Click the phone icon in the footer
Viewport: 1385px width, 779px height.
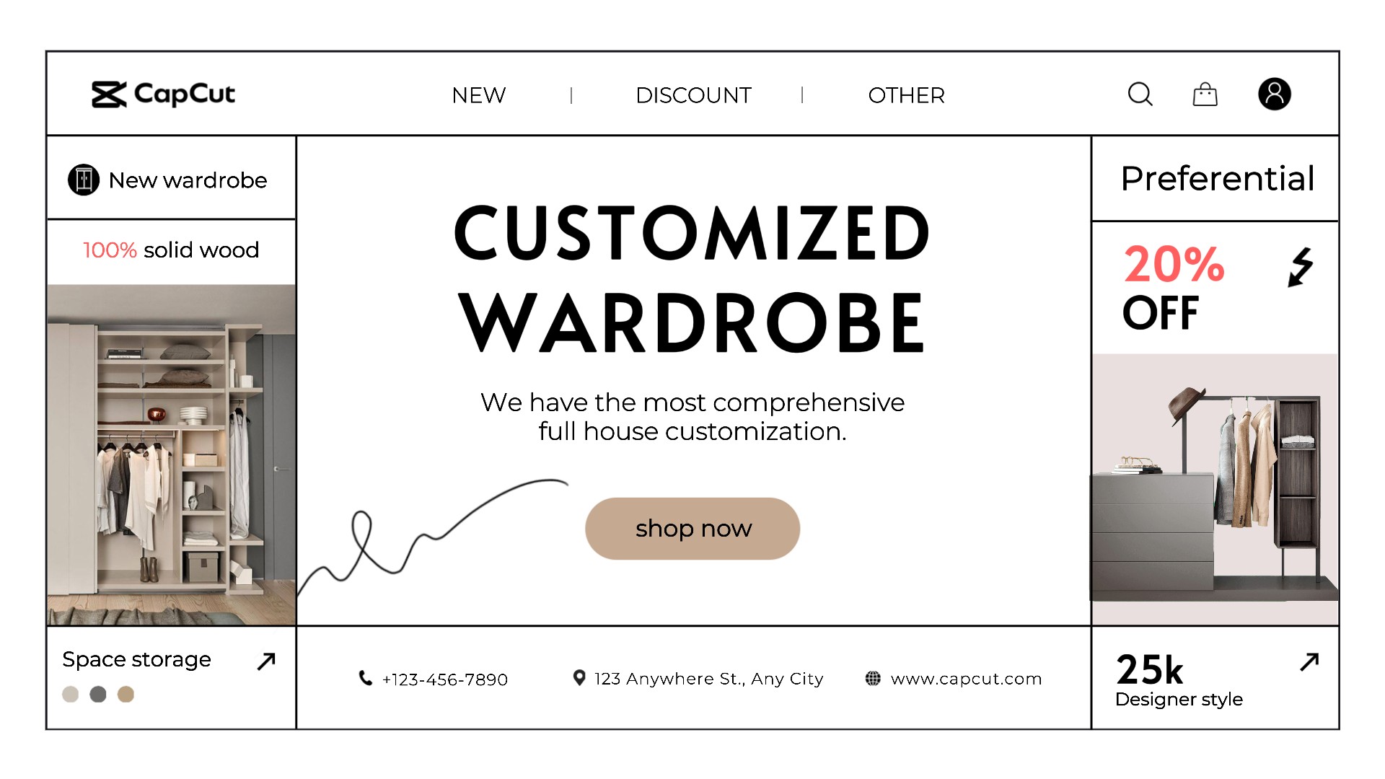[366, 678]
